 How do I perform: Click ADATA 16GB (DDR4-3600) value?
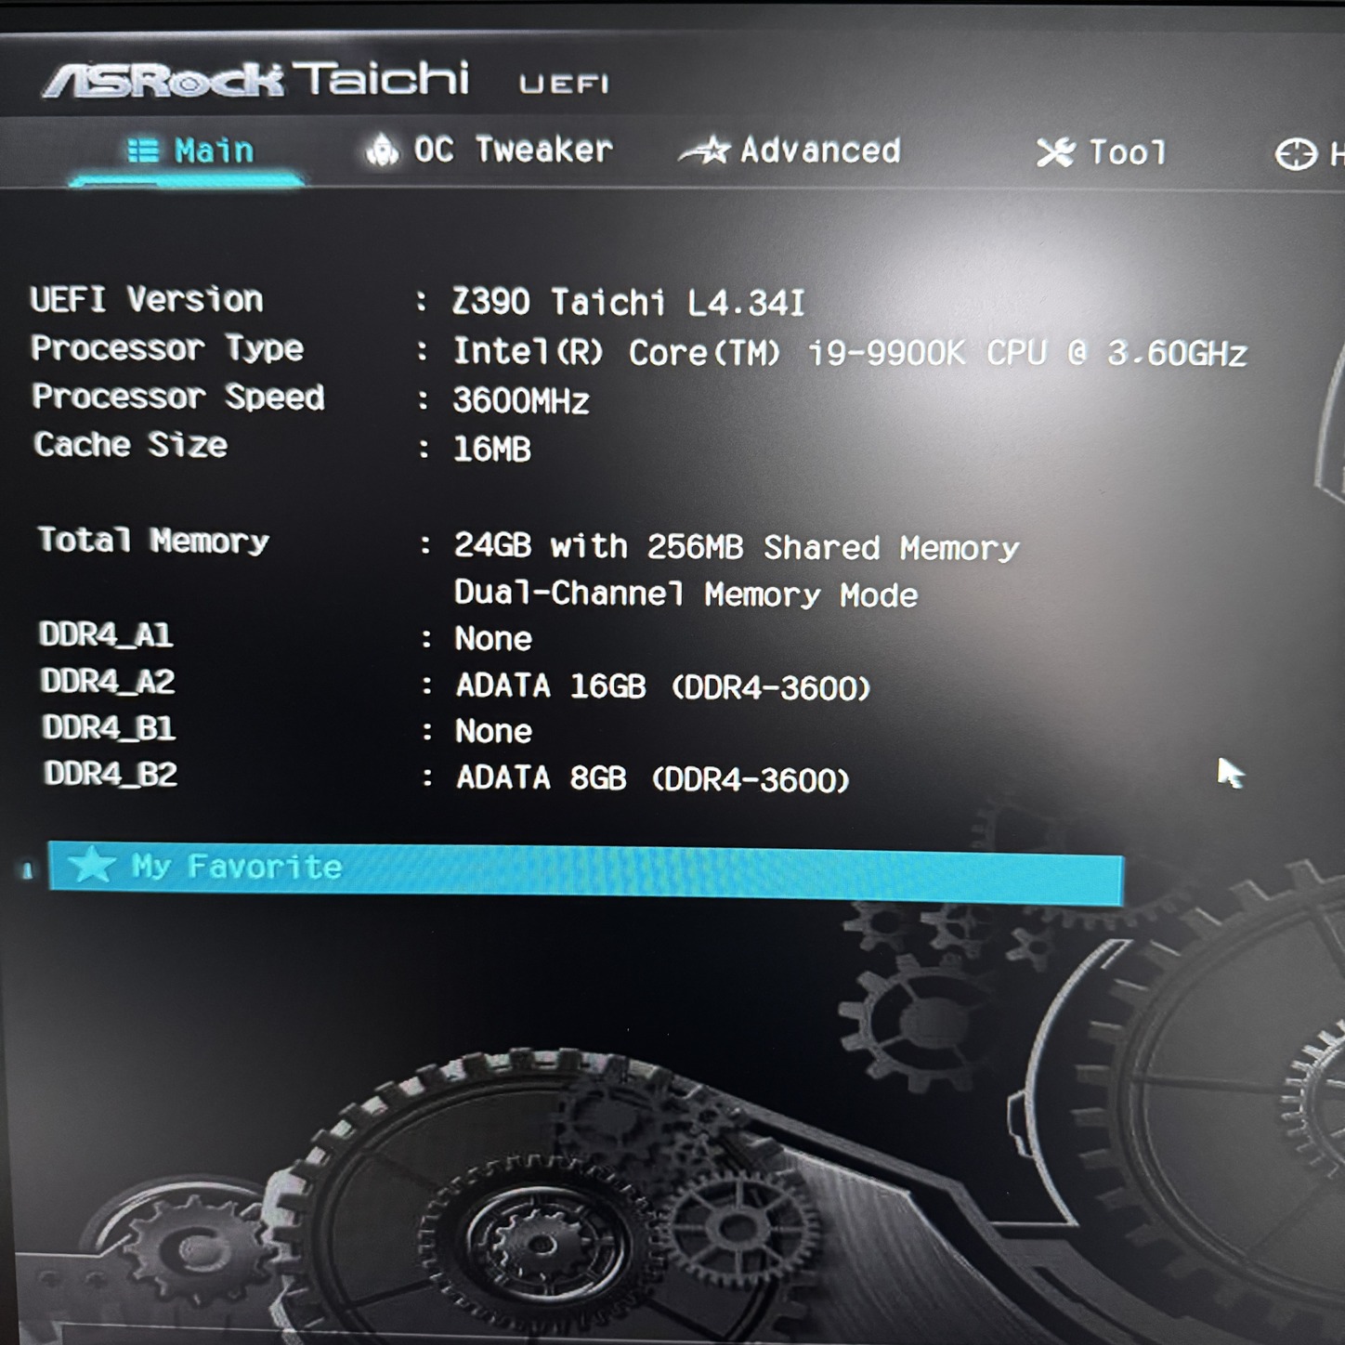click(663, 686)
